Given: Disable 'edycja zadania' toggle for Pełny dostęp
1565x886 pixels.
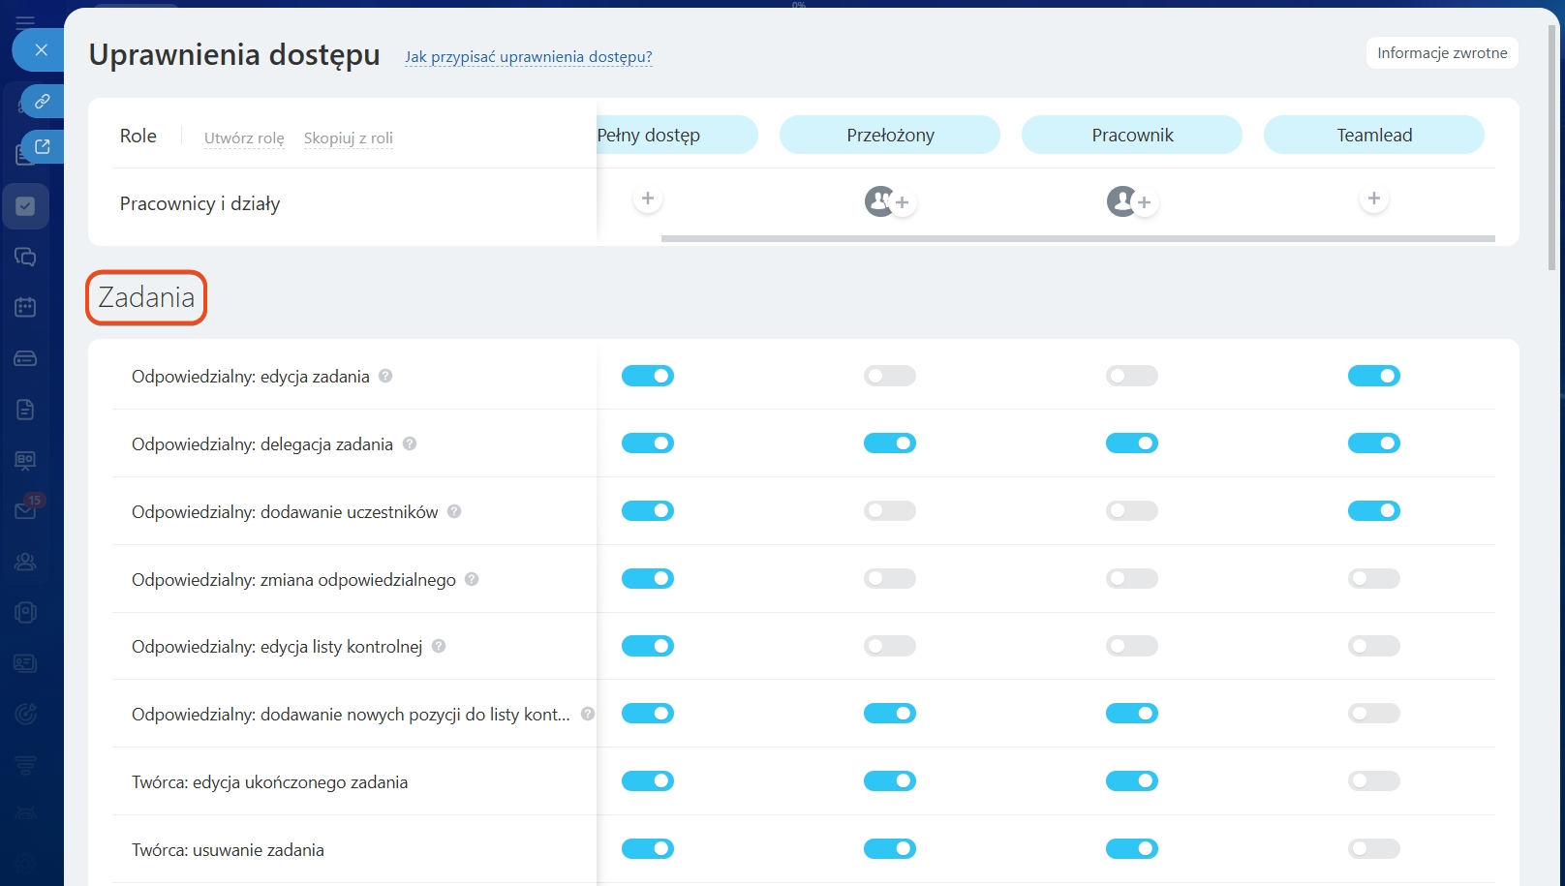Looking at the screenshot, I should [648, 376].
